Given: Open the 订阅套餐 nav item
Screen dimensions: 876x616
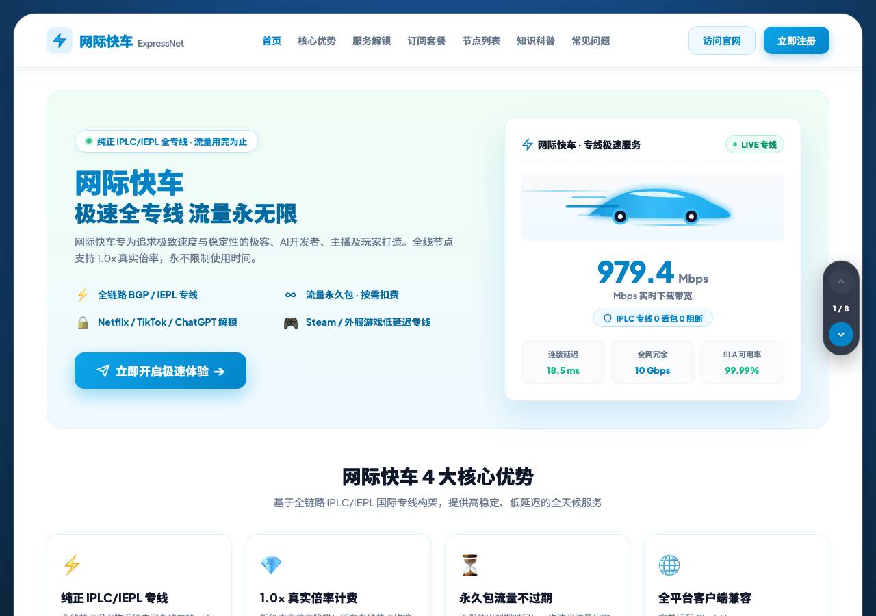Looking at the screenshot, I should pyautogui.click(x=426, y=41).
